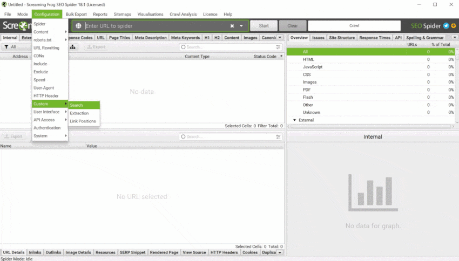Image resolution: width=459 pixels, height=261 pixels.
Task: Open the Bulk Export menu
Action: pyautogui.click(x=76, y=15)
